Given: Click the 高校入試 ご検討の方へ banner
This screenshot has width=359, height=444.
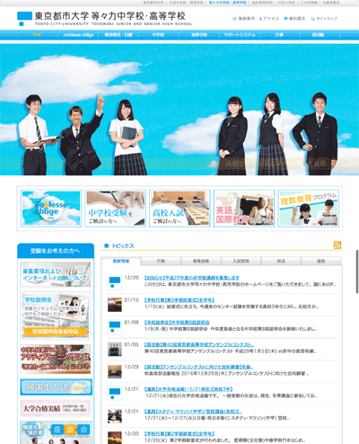Looking at the screenshot, I should pyautogui.click(x=179, y=209).
